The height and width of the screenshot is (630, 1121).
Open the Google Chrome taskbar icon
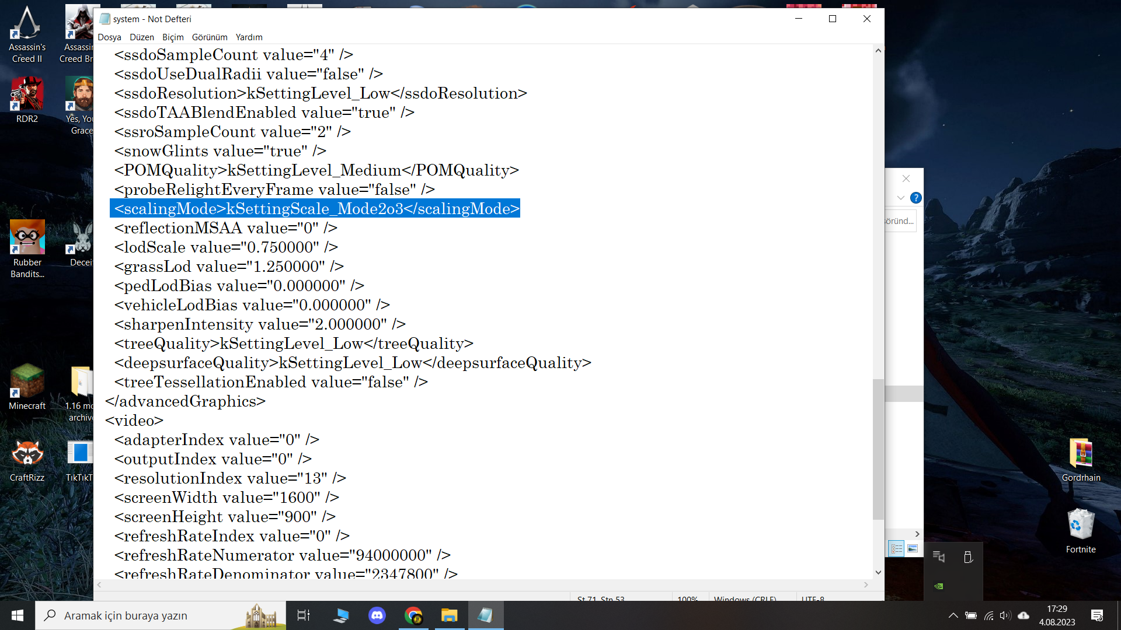click(x=413, y=615)
